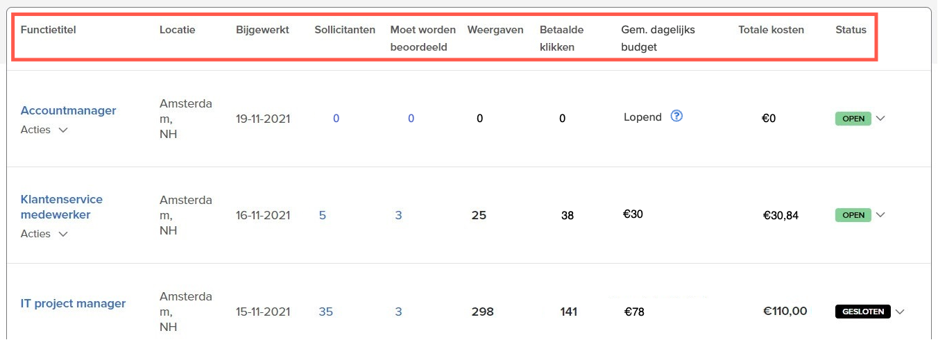Click the Status column header
The width and height of the screenshot is (938, 340).
click(851, 30)
